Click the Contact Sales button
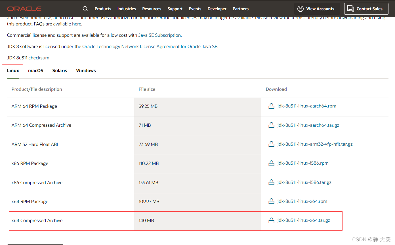Viewport: 395px width, 245px height. (x=366, y=9)
